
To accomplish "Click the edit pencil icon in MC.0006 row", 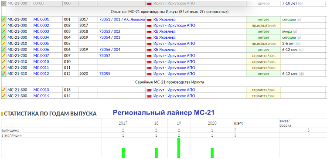I will [3, 50].
